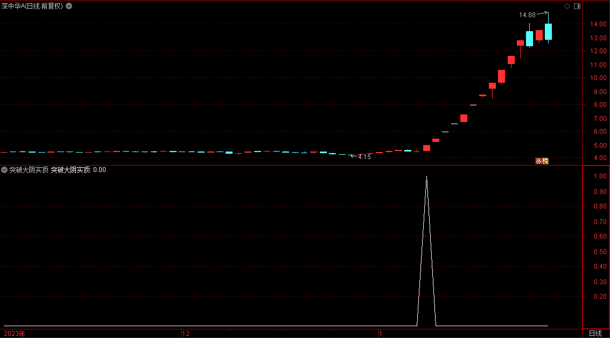Click the indicator peak spike at value 1.00

[427, 177]
